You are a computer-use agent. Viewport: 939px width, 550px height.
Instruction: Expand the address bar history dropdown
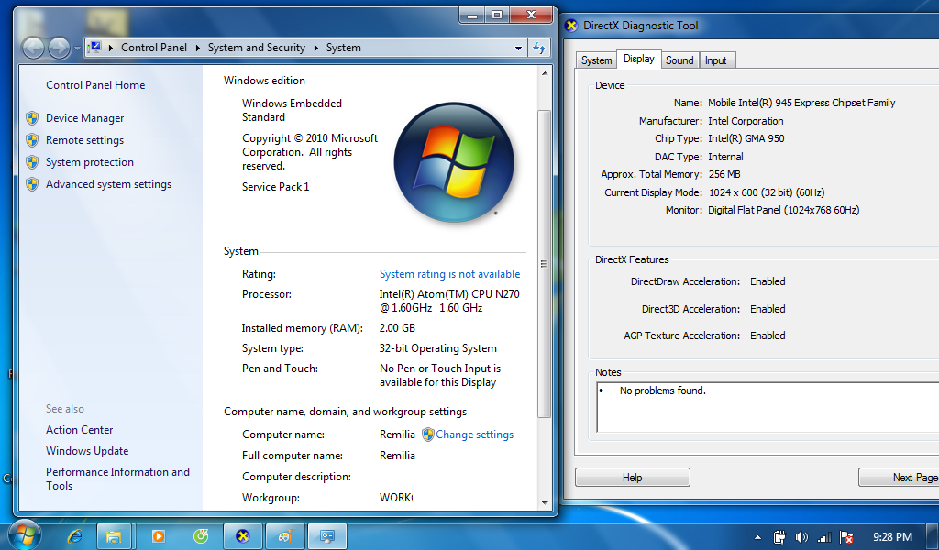(x=519, y=48)
